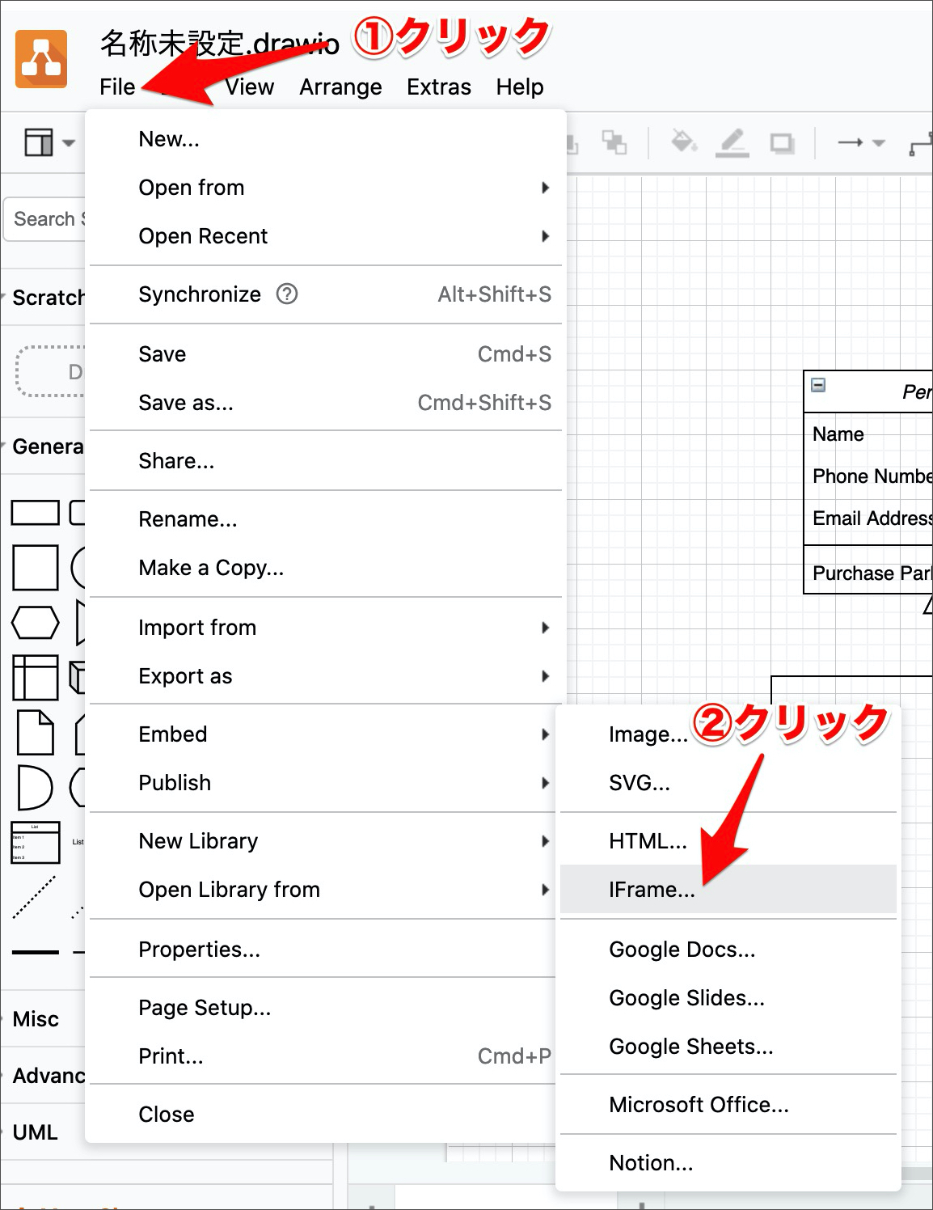Click Google Docs... embed option

682,950
